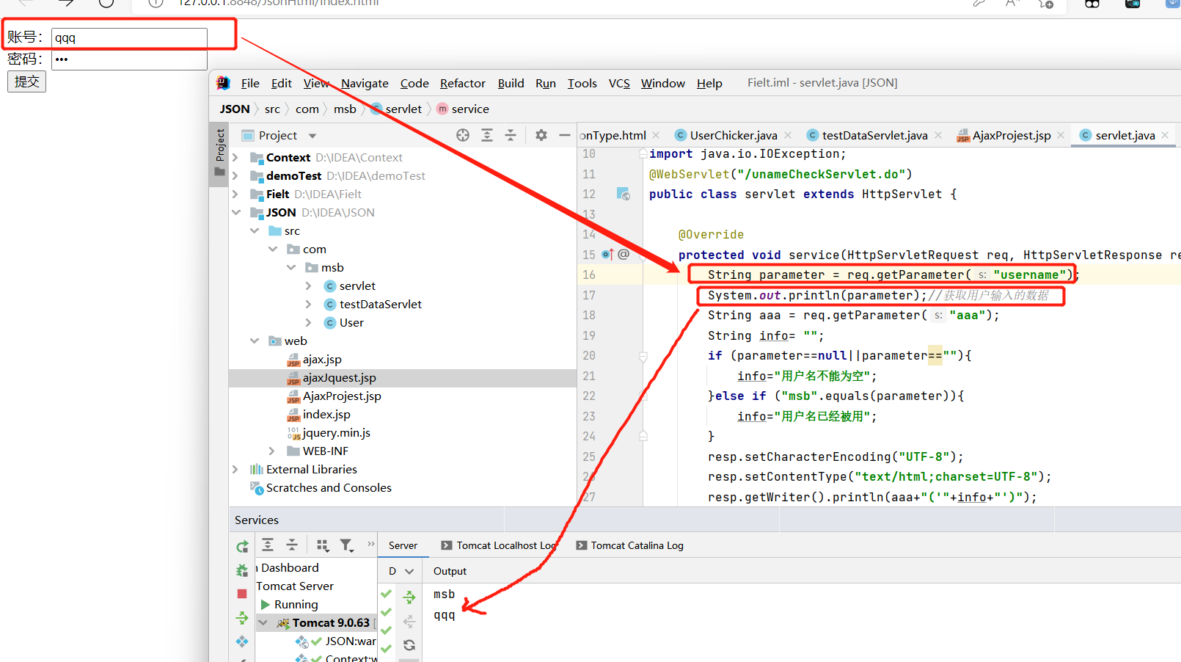Screen dimensions: 1181x662
Task: Expand the Fielt module node
Action: (x=235, y=194)
